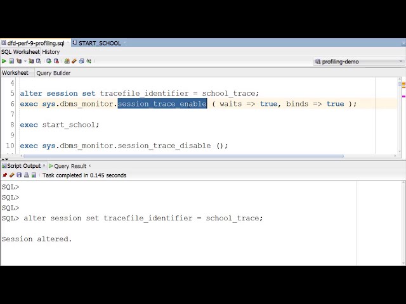Close the dfd-perf-9-profiling.sql tab
This screenshot has height=304, width=406.
click(69, 43)
